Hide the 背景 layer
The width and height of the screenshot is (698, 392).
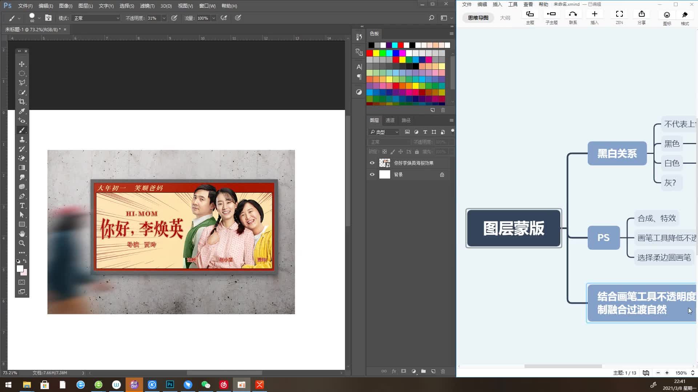(372, 175)
